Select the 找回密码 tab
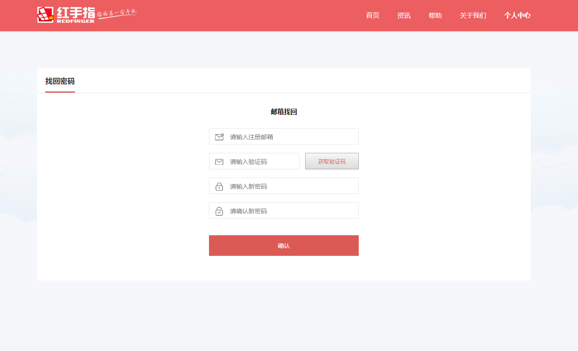The height and width of the screenshot is (351, 578). pyautogui.click(x=60, y=81)
